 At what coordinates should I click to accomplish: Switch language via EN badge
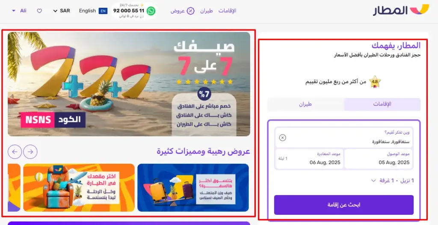(x=103, y=11)
